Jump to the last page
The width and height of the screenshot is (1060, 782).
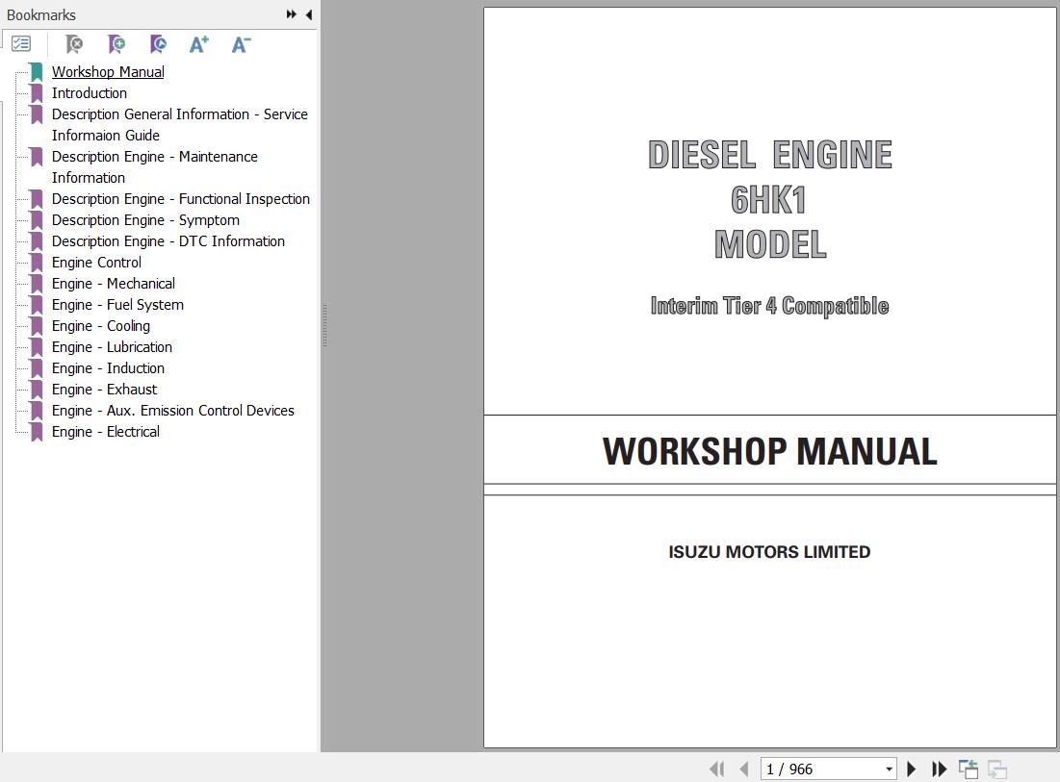coord(939,769)
